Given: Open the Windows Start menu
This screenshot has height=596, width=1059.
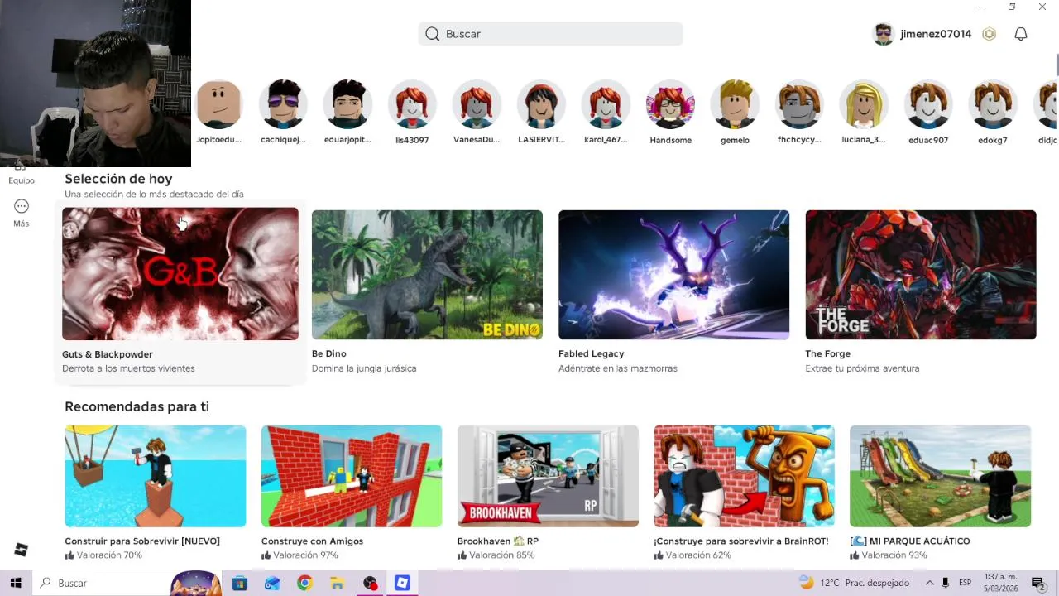Looking at the screenshot, I should click(x=16, y=583).
